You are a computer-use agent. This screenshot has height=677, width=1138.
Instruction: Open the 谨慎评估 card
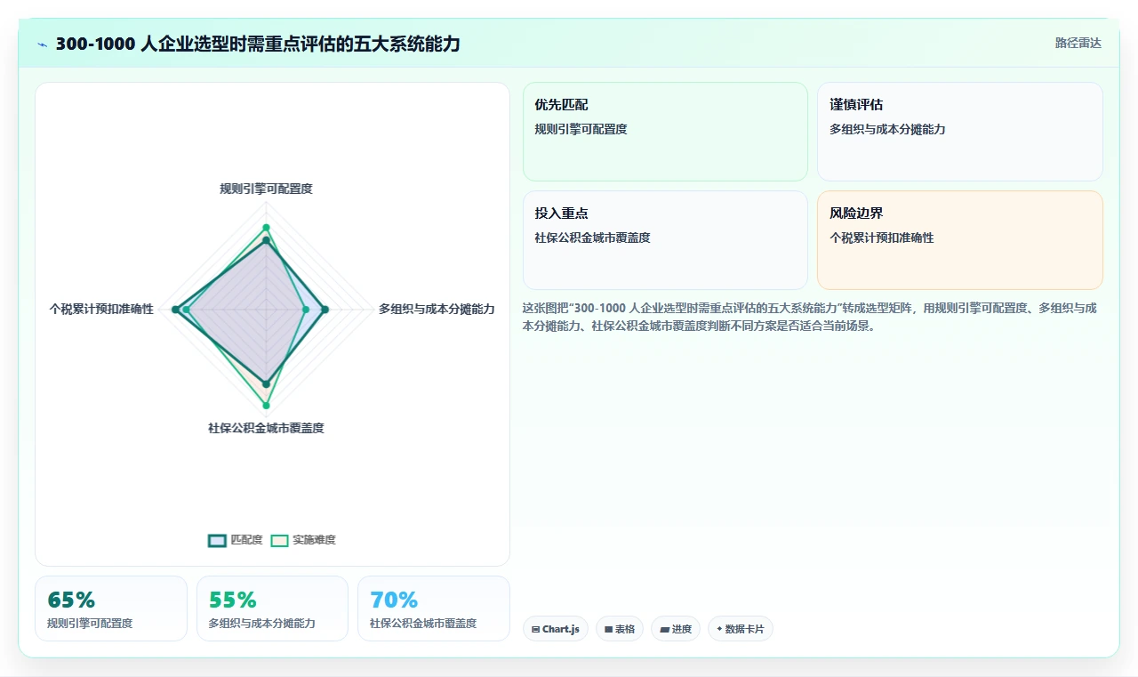[x=960, y=132]
